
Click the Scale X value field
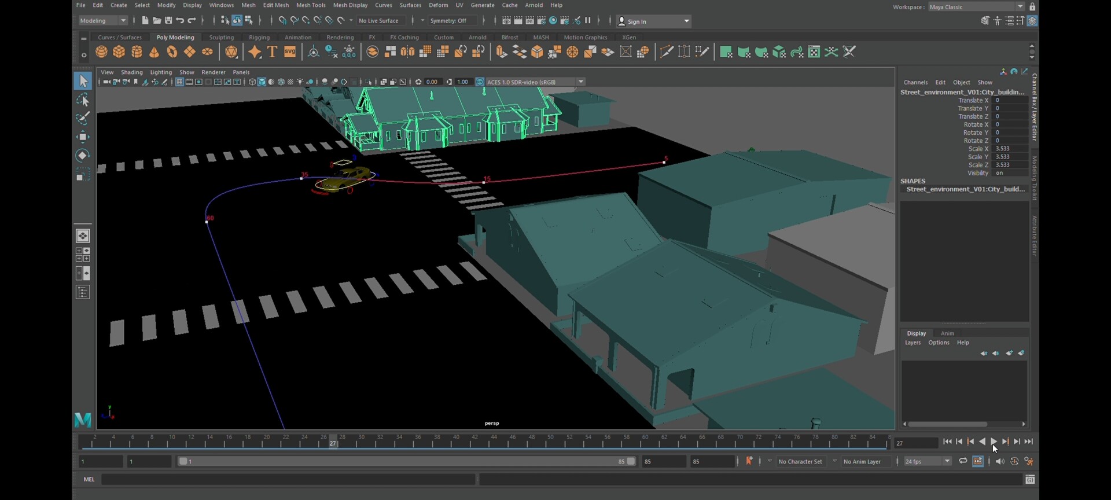click(x=1010, y=149)
